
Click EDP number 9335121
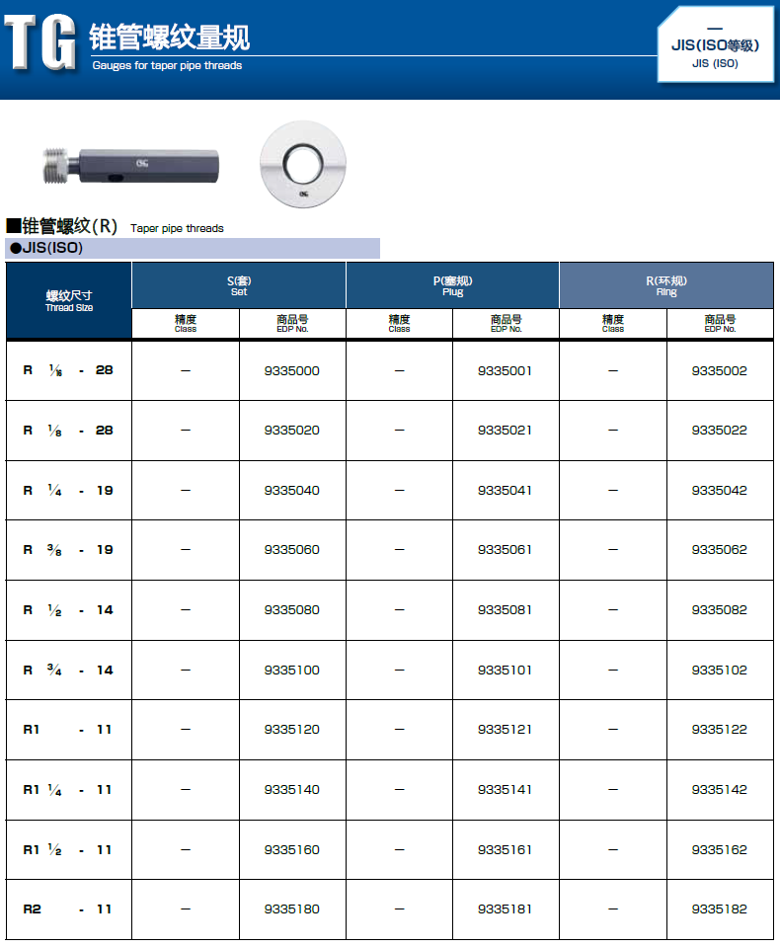pyautogui.click(x=506, y=730)
